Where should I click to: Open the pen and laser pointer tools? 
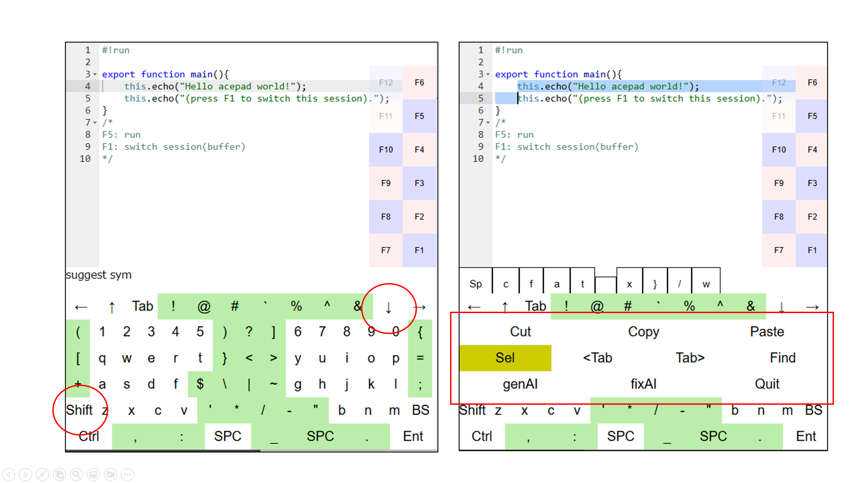(x=43, y=475)
